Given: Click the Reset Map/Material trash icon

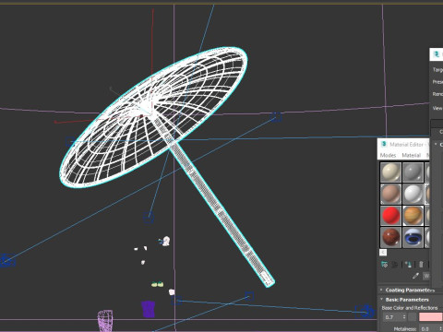Looking at the screenshot, I should pyautogui.click(x=421, y=265).
